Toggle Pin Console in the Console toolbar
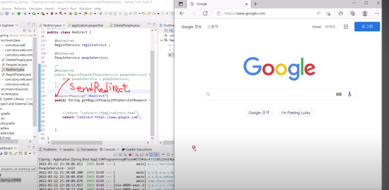Image resolution: width=389 pixels, height=190 pixels. [163, 155]
